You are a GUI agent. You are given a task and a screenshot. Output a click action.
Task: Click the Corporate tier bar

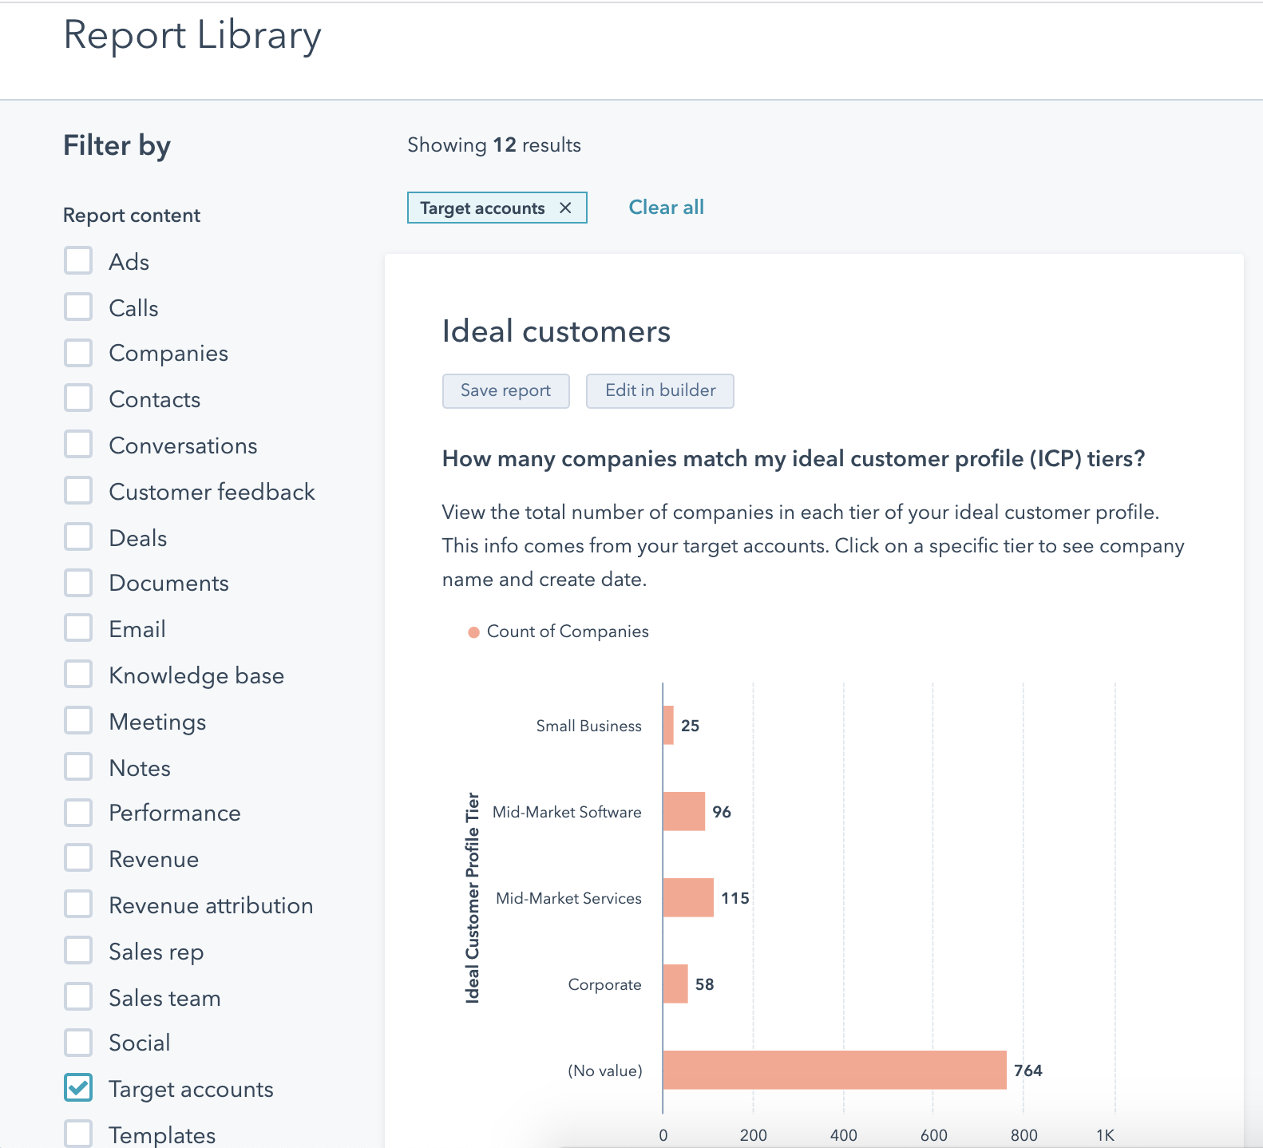pos(675,984)
